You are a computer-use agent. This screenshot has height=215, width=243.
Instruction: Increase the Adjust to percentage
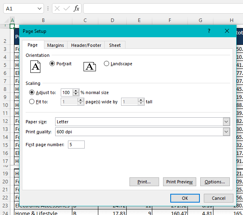(x=76, y=91)
